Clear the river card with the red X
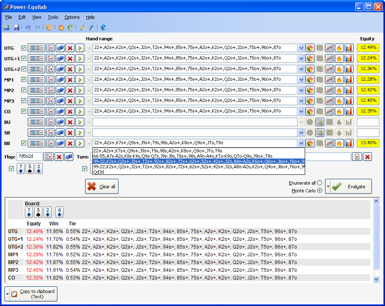The width and height of the screenshot is (385, 306). click(x=367, y=157)
